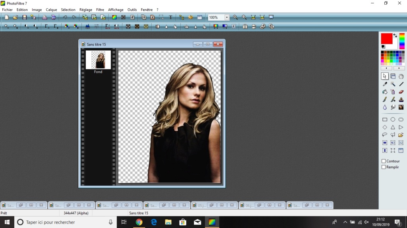The height and width of the screenshot is (228, 407).
Task: Click the print icon
Action: (x=45, y=17)
